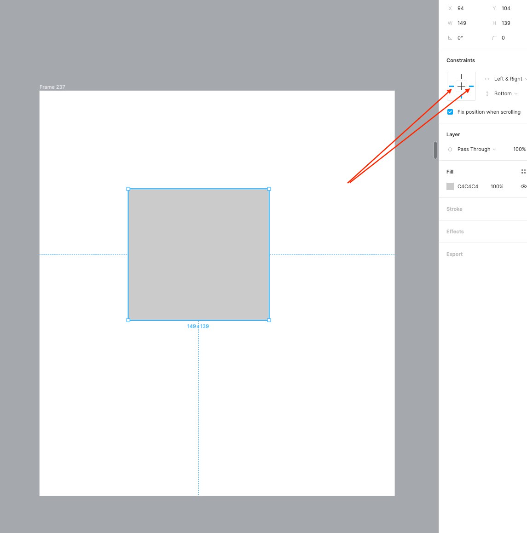The height and width of the screenshot is (533, 527).
Task: Open the Bottom vertical constraint dropdown
Action: pyautogui.click(x=505, y=93)
